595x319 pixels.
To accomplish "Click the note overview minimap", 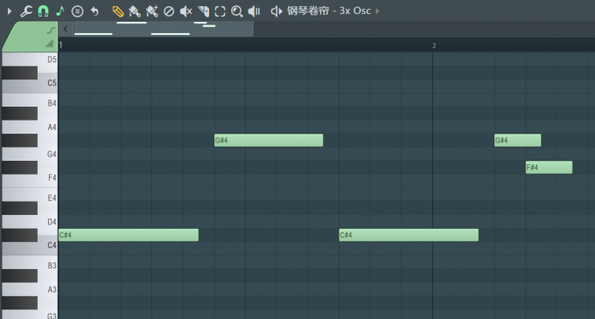I will click(164, 29).
